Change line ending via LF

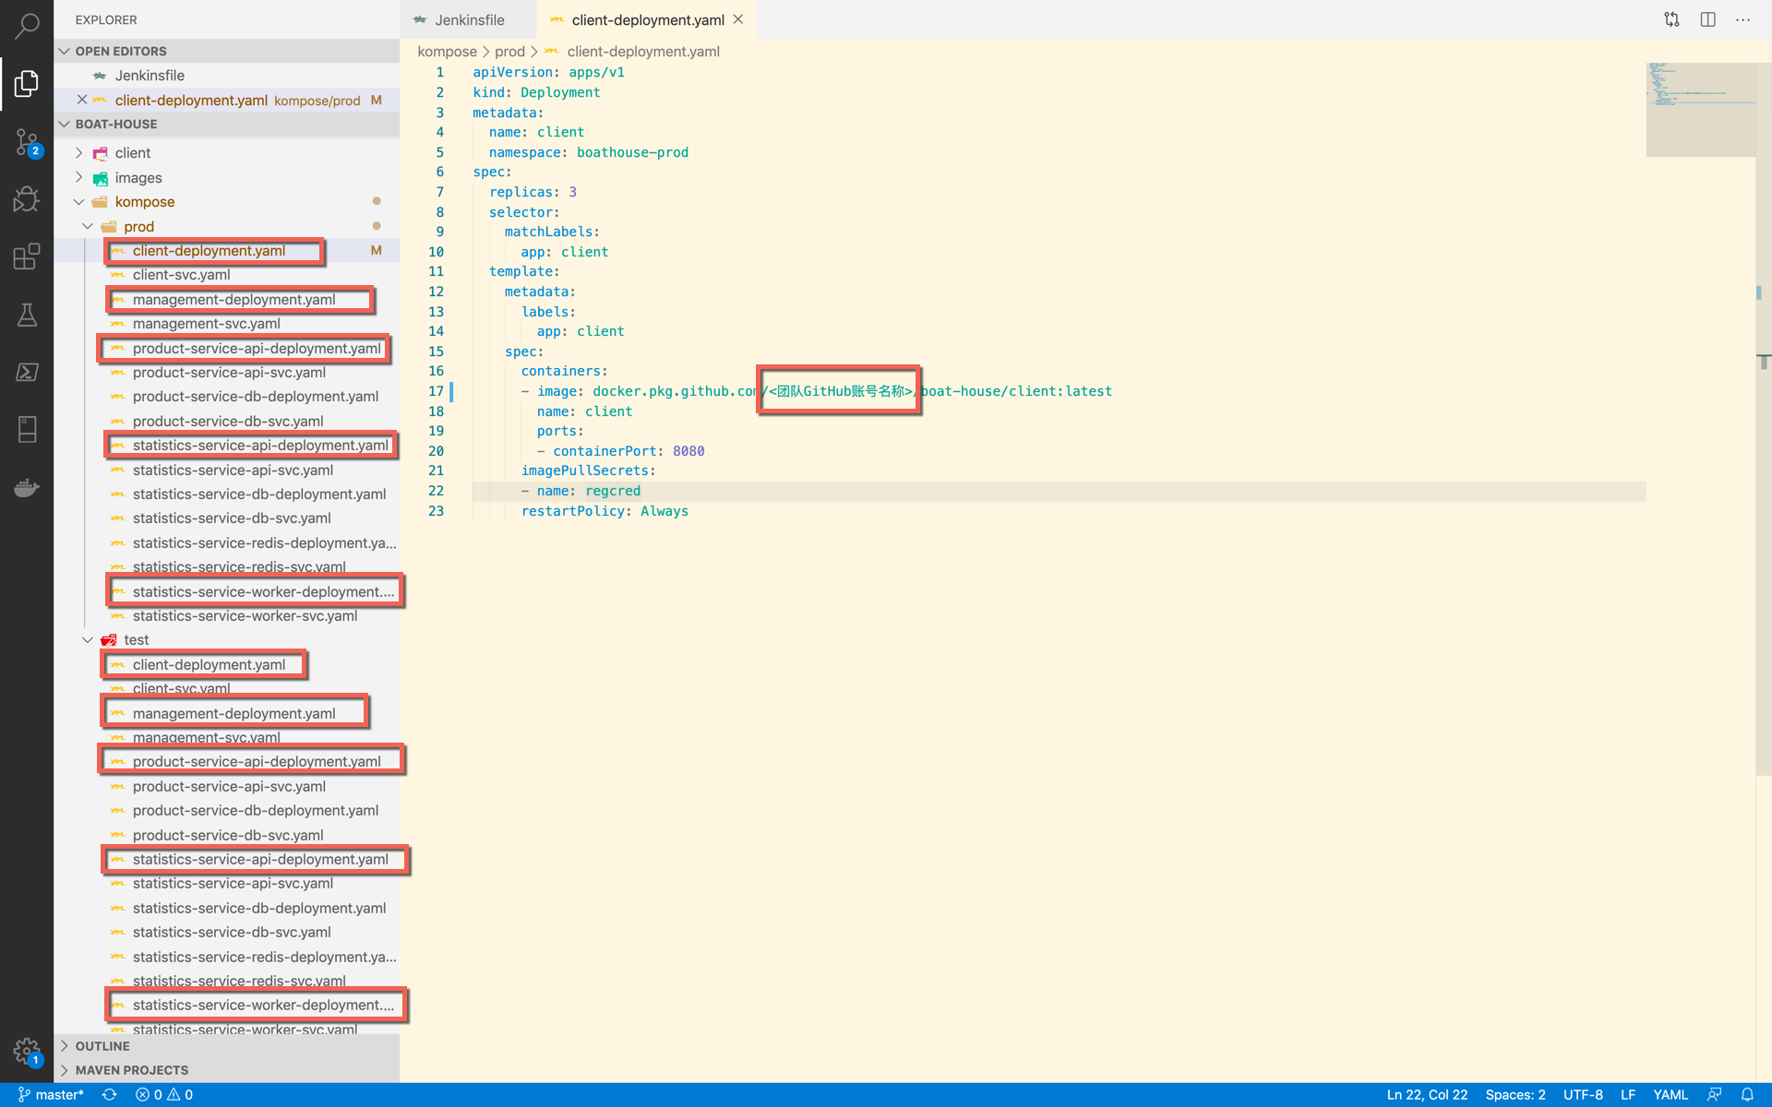pyautogui.click(x=1628, y=1095)
